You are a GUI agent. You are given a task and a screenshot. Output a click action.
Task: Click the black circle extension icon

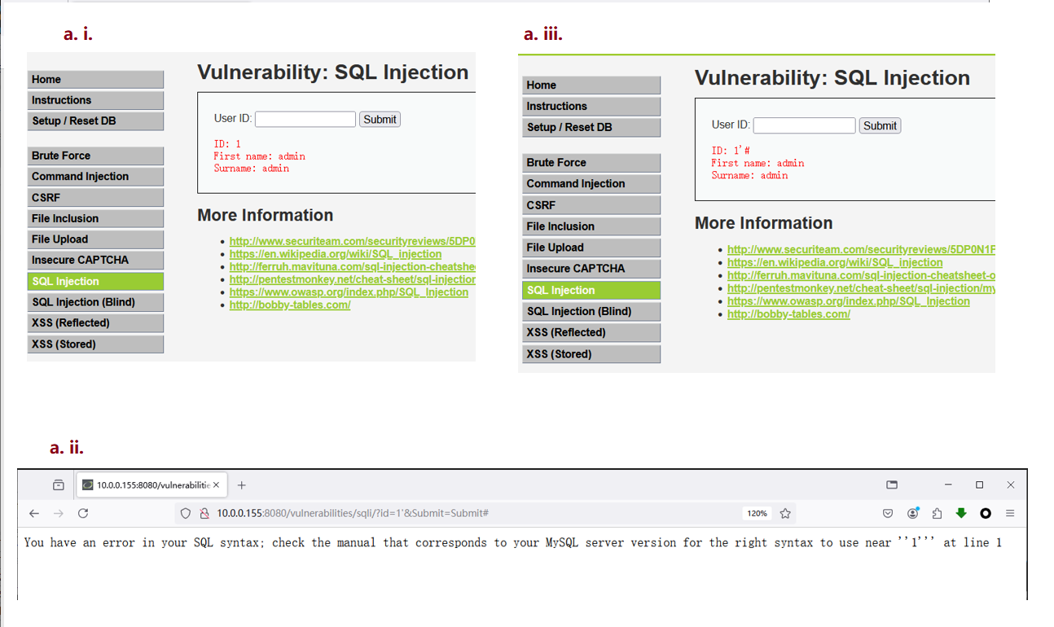(986, 513)
